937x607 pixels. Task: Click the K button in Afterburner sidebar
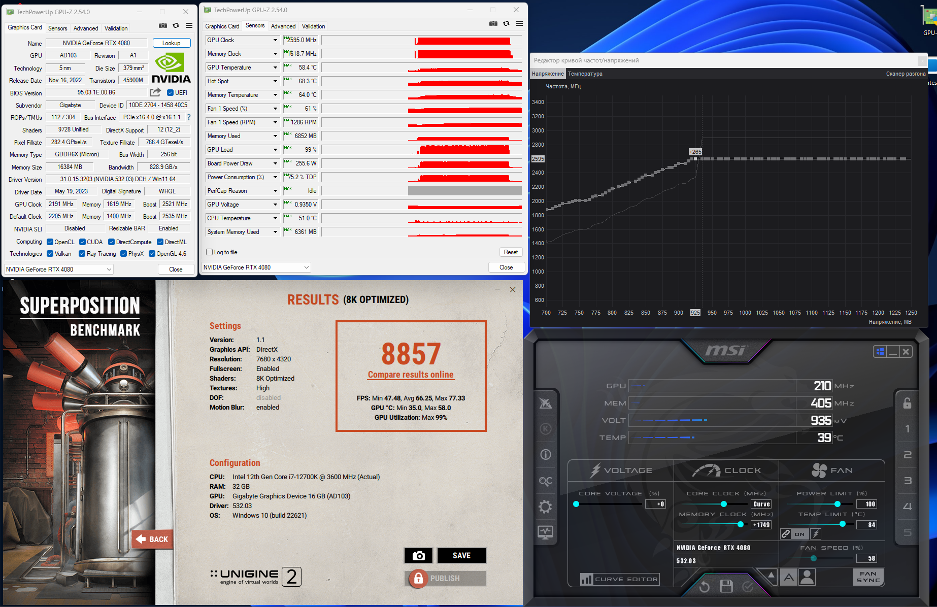546,429
